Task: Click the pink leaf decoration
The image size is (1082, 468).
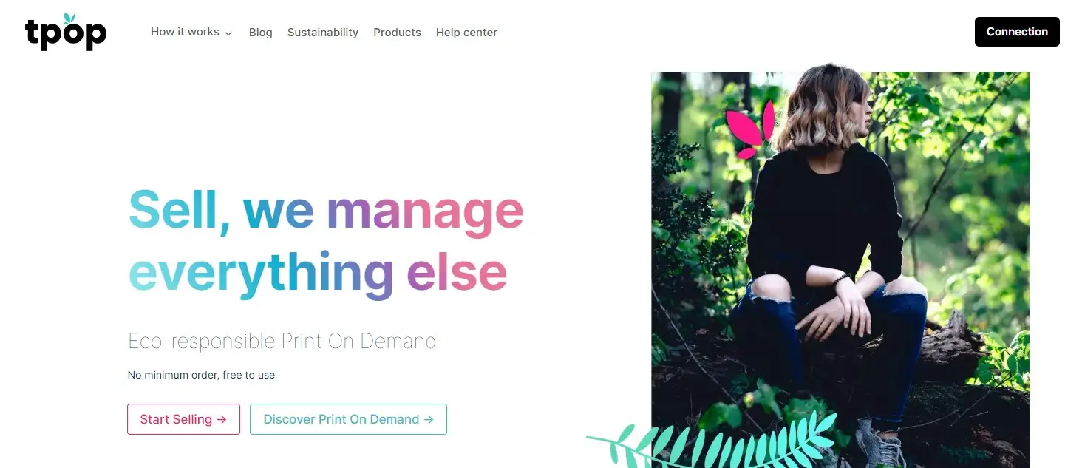Action: tap(750, 130)
